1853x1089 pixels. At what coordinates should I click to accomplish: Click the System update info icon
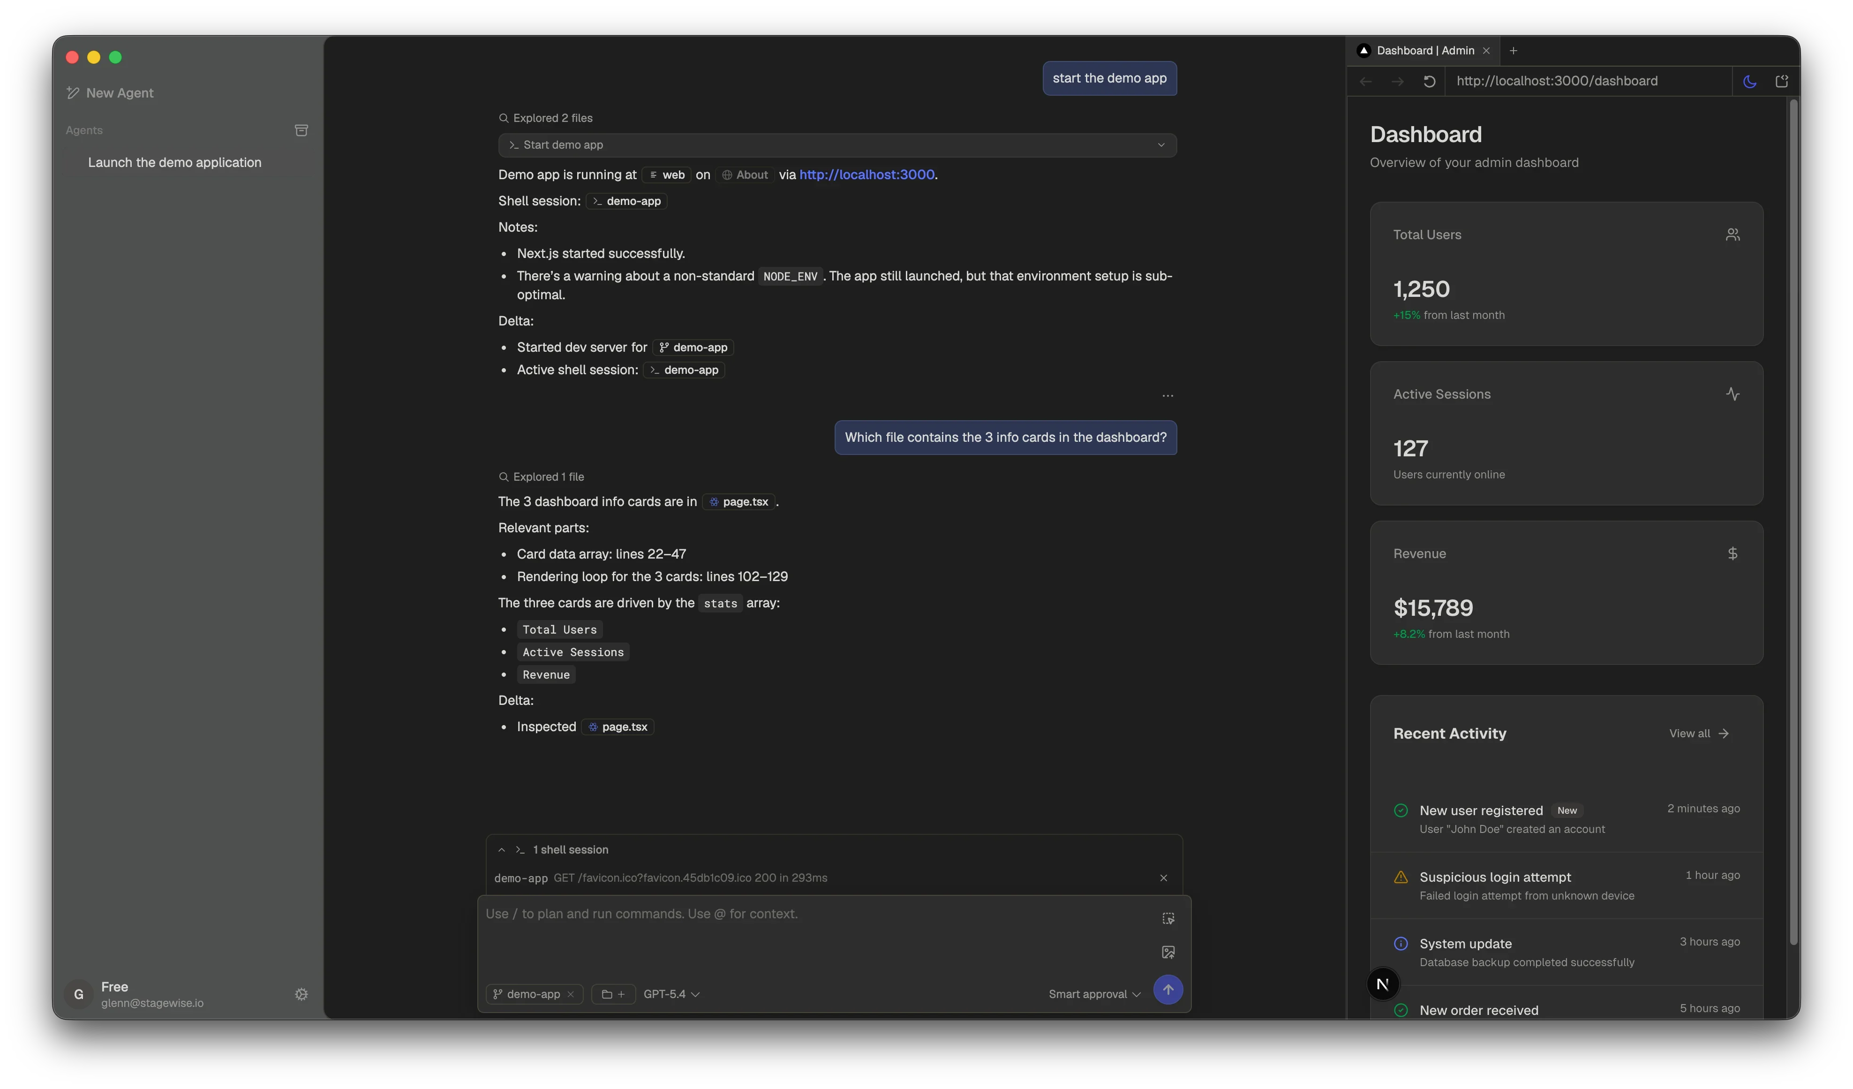tap(1401, 944)
